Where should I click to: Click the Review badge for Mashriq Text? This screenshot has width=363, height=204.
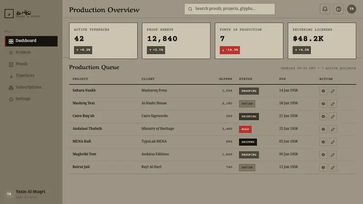(247, 104)
